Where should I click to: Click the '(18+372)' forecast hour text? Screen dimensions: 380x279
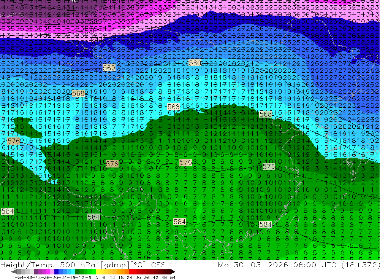click(361, 265)
